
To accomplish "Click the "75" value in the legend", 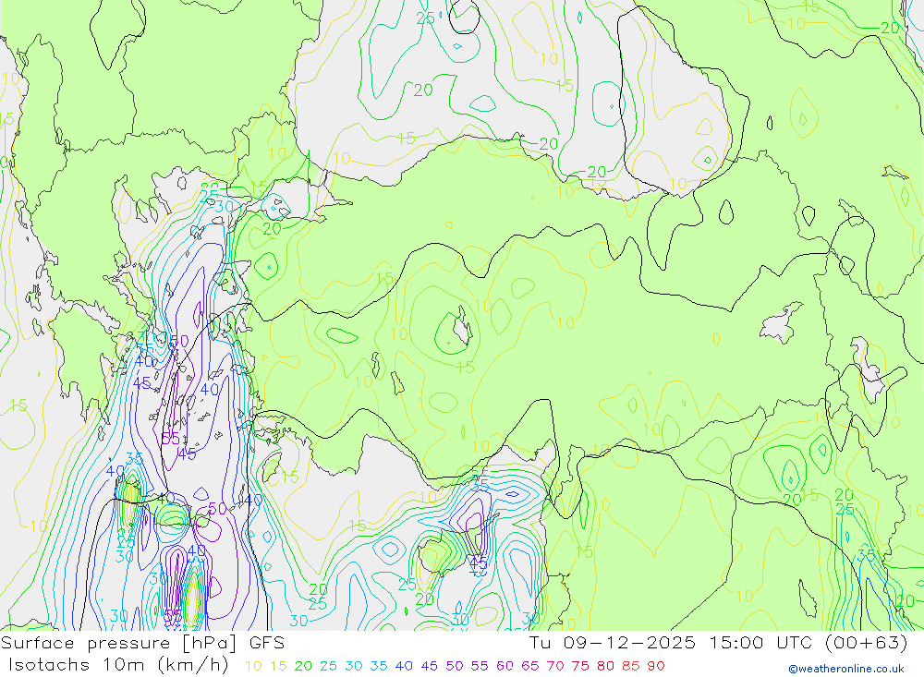I will (580, 667).
